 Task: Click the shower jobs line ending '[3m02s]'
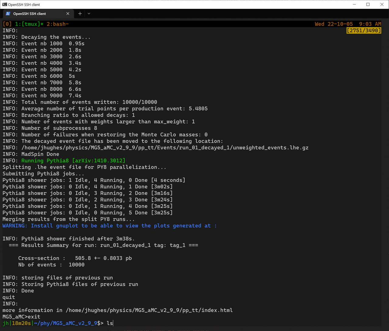pyautogui.click(x=88, y=187)
